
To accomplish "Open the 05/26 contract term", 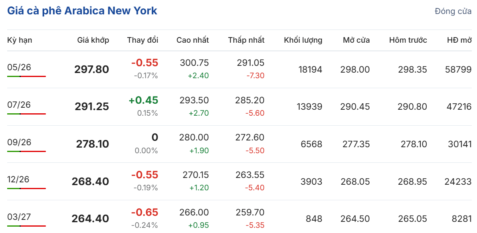I will click(19, 67).
